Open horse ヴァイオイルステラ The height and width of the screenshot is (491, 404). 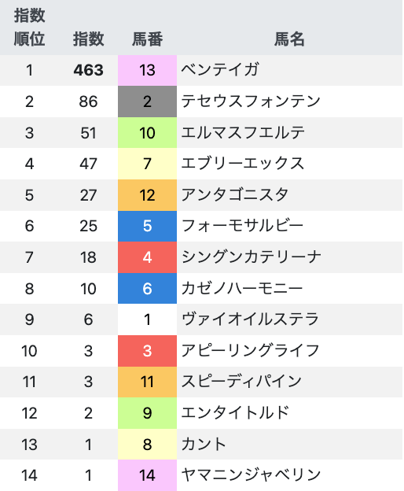tap(250, 319)
